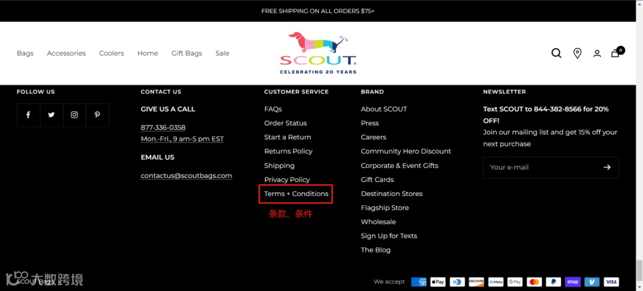643x291 pixels.
Task: Open the Privacy Policy link
Action: (x=287, y=180)
